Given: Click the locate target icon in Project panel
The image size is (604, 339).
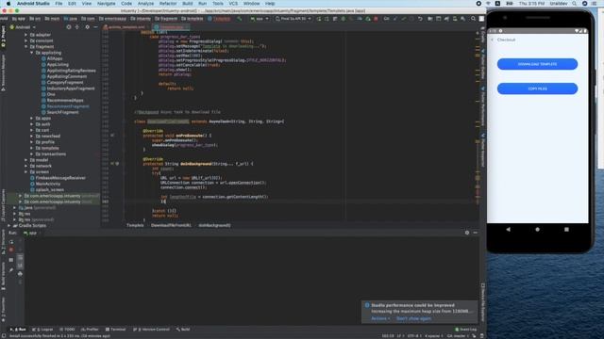Looking at the screenshot, I should (x=69, y=27).
